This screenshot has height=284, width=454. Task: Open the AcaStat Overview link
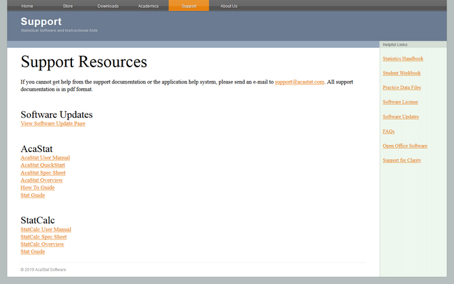(42, 180)
